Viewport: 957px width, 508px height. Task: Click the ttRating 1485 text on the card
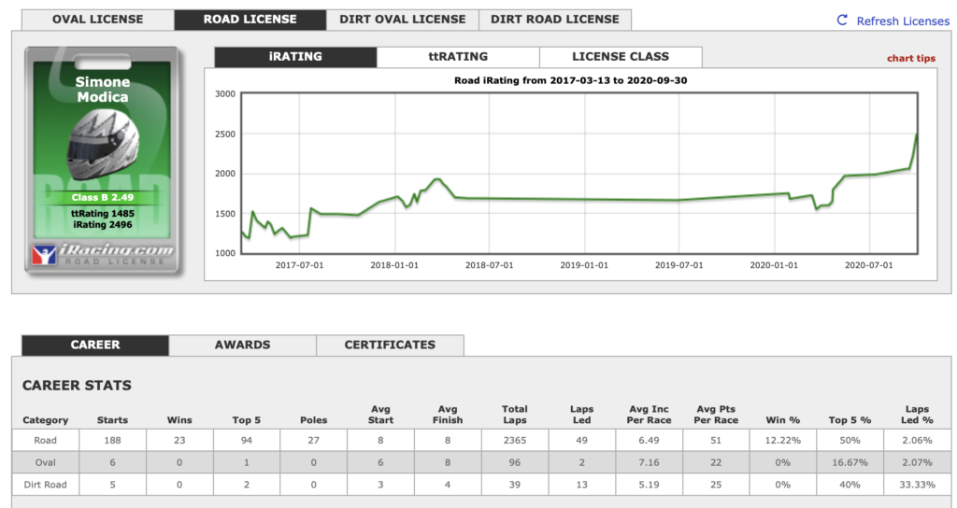[x=103, y=214]
